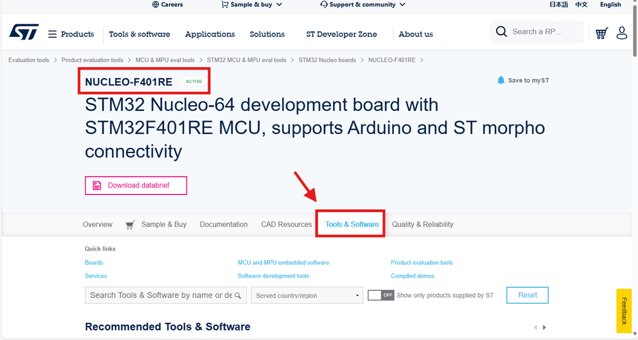
Task: Click the ACTIVE status badge
Action: [x=194, y=81]
